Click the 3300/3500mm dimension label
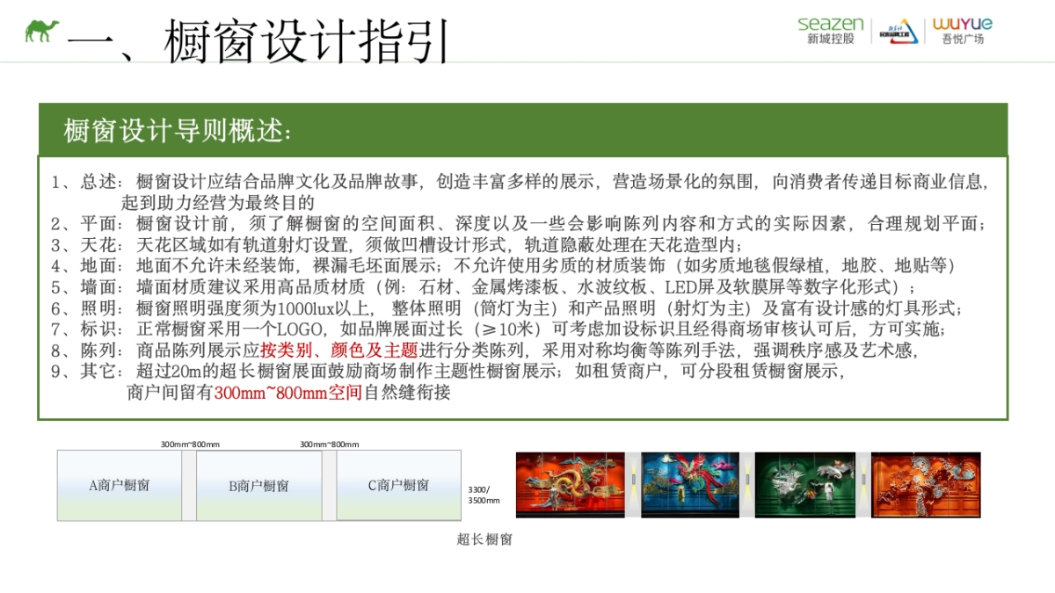Viewport: 1055px width, 593px height. point(484,494)
